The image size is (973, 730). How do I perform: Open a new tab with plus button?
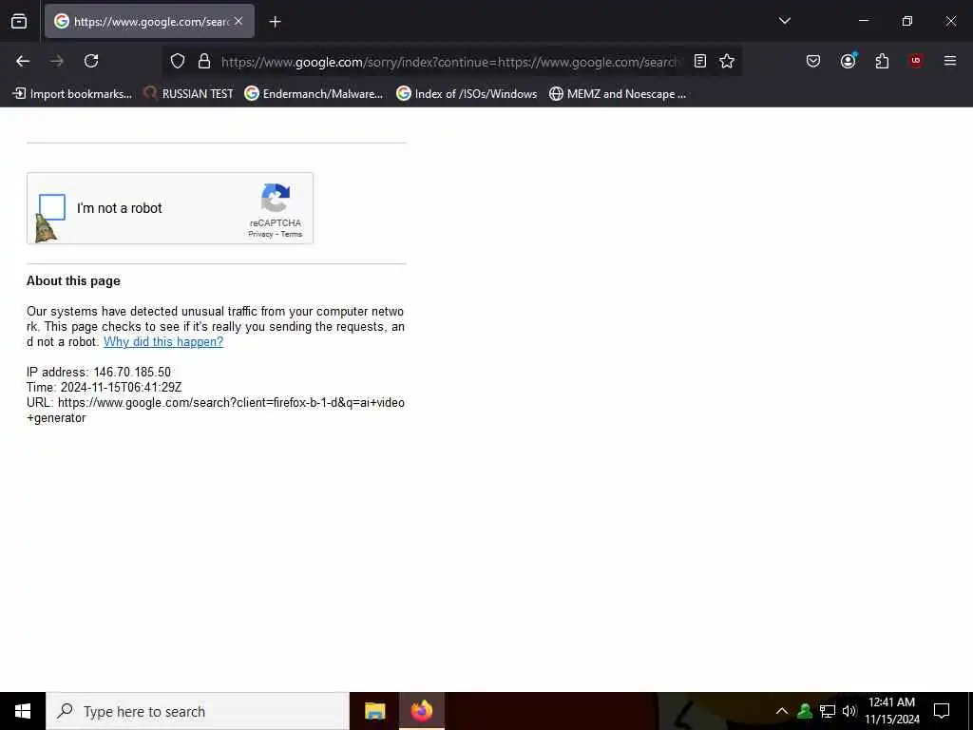(275, 22)
